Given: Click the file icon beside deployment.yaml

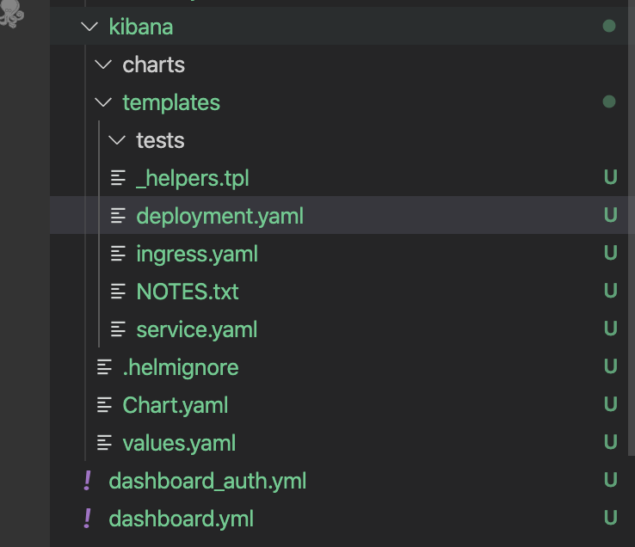Looking at the screenshot, I should [x=119, y=216].
